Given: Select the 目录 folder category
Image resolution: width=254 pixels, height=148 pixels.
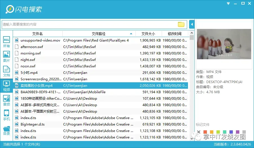Looking at the screenshot, I should click(x=6, y=130).
